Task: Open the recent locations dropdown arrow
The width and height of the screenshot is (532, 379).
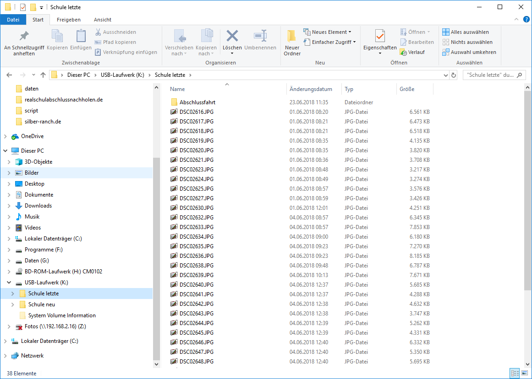Action: coord(33,75)
